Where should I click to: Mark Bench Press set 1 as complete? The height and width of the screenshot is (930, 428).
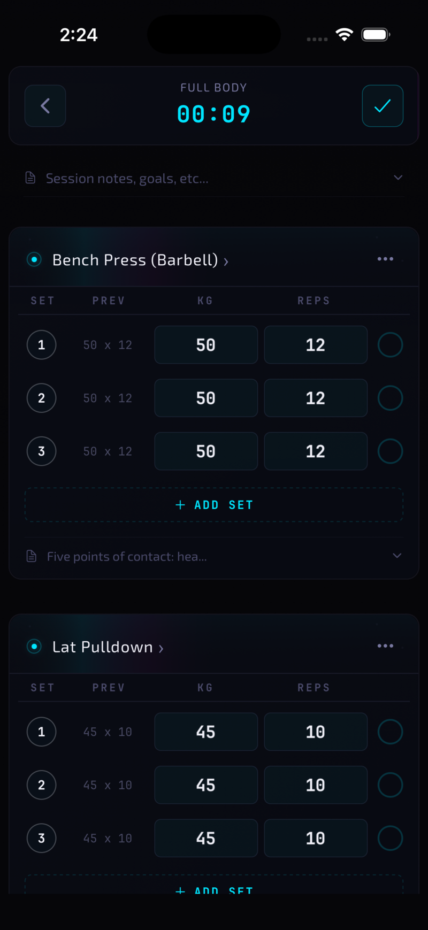point(390,345)
